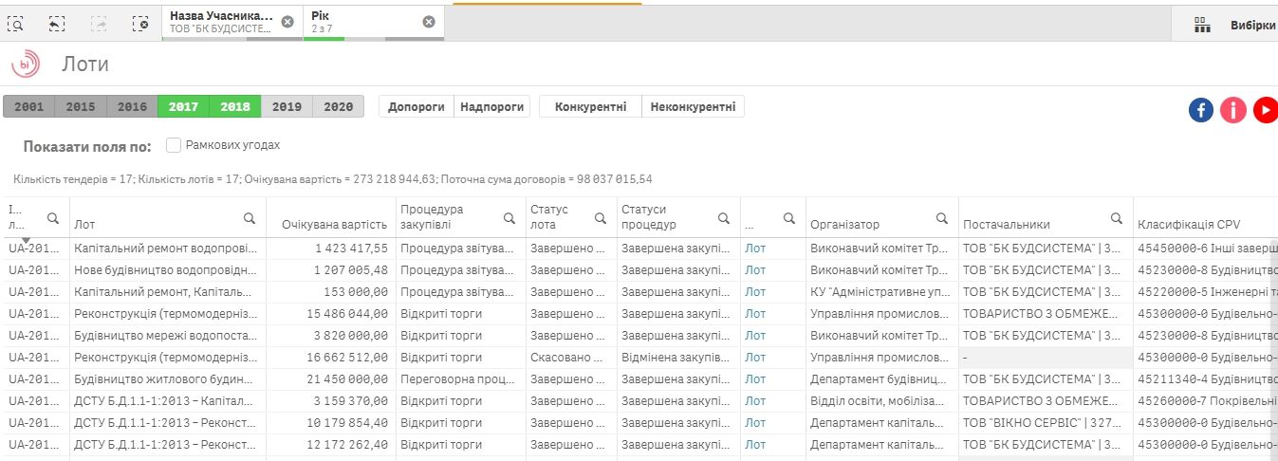Select 'Переговорна проц...' procedure cell
Image resolution: width=1278 pixels, height=461 pixels.
point(460,379)
